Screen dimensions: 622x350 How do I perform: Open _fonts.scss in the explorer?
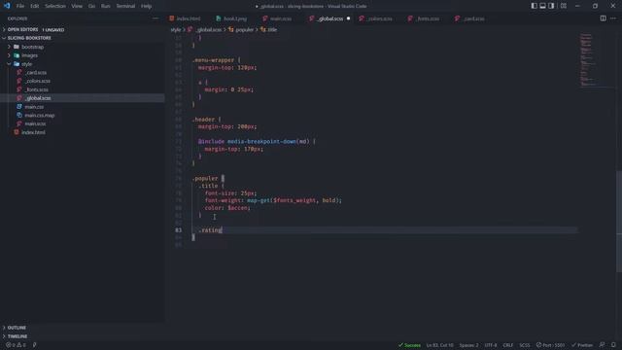(37, 89)
